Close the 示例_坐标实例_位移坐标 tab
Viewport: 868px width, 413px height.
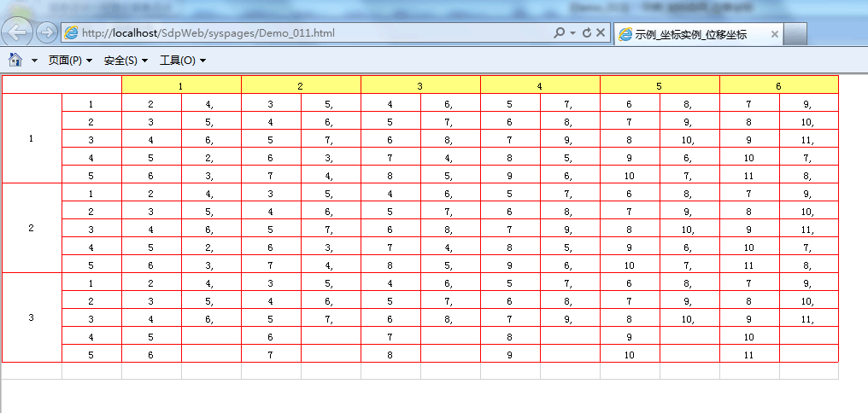(774, 34)
